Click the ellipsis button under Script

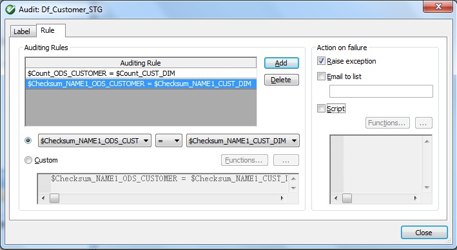click(423, 123)
